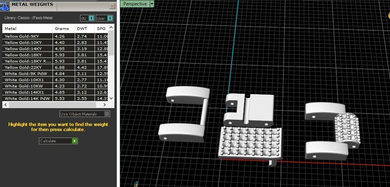Close the Metal Weights panel
The height and width of the screenshot is (187, 390).
(112, 6)
